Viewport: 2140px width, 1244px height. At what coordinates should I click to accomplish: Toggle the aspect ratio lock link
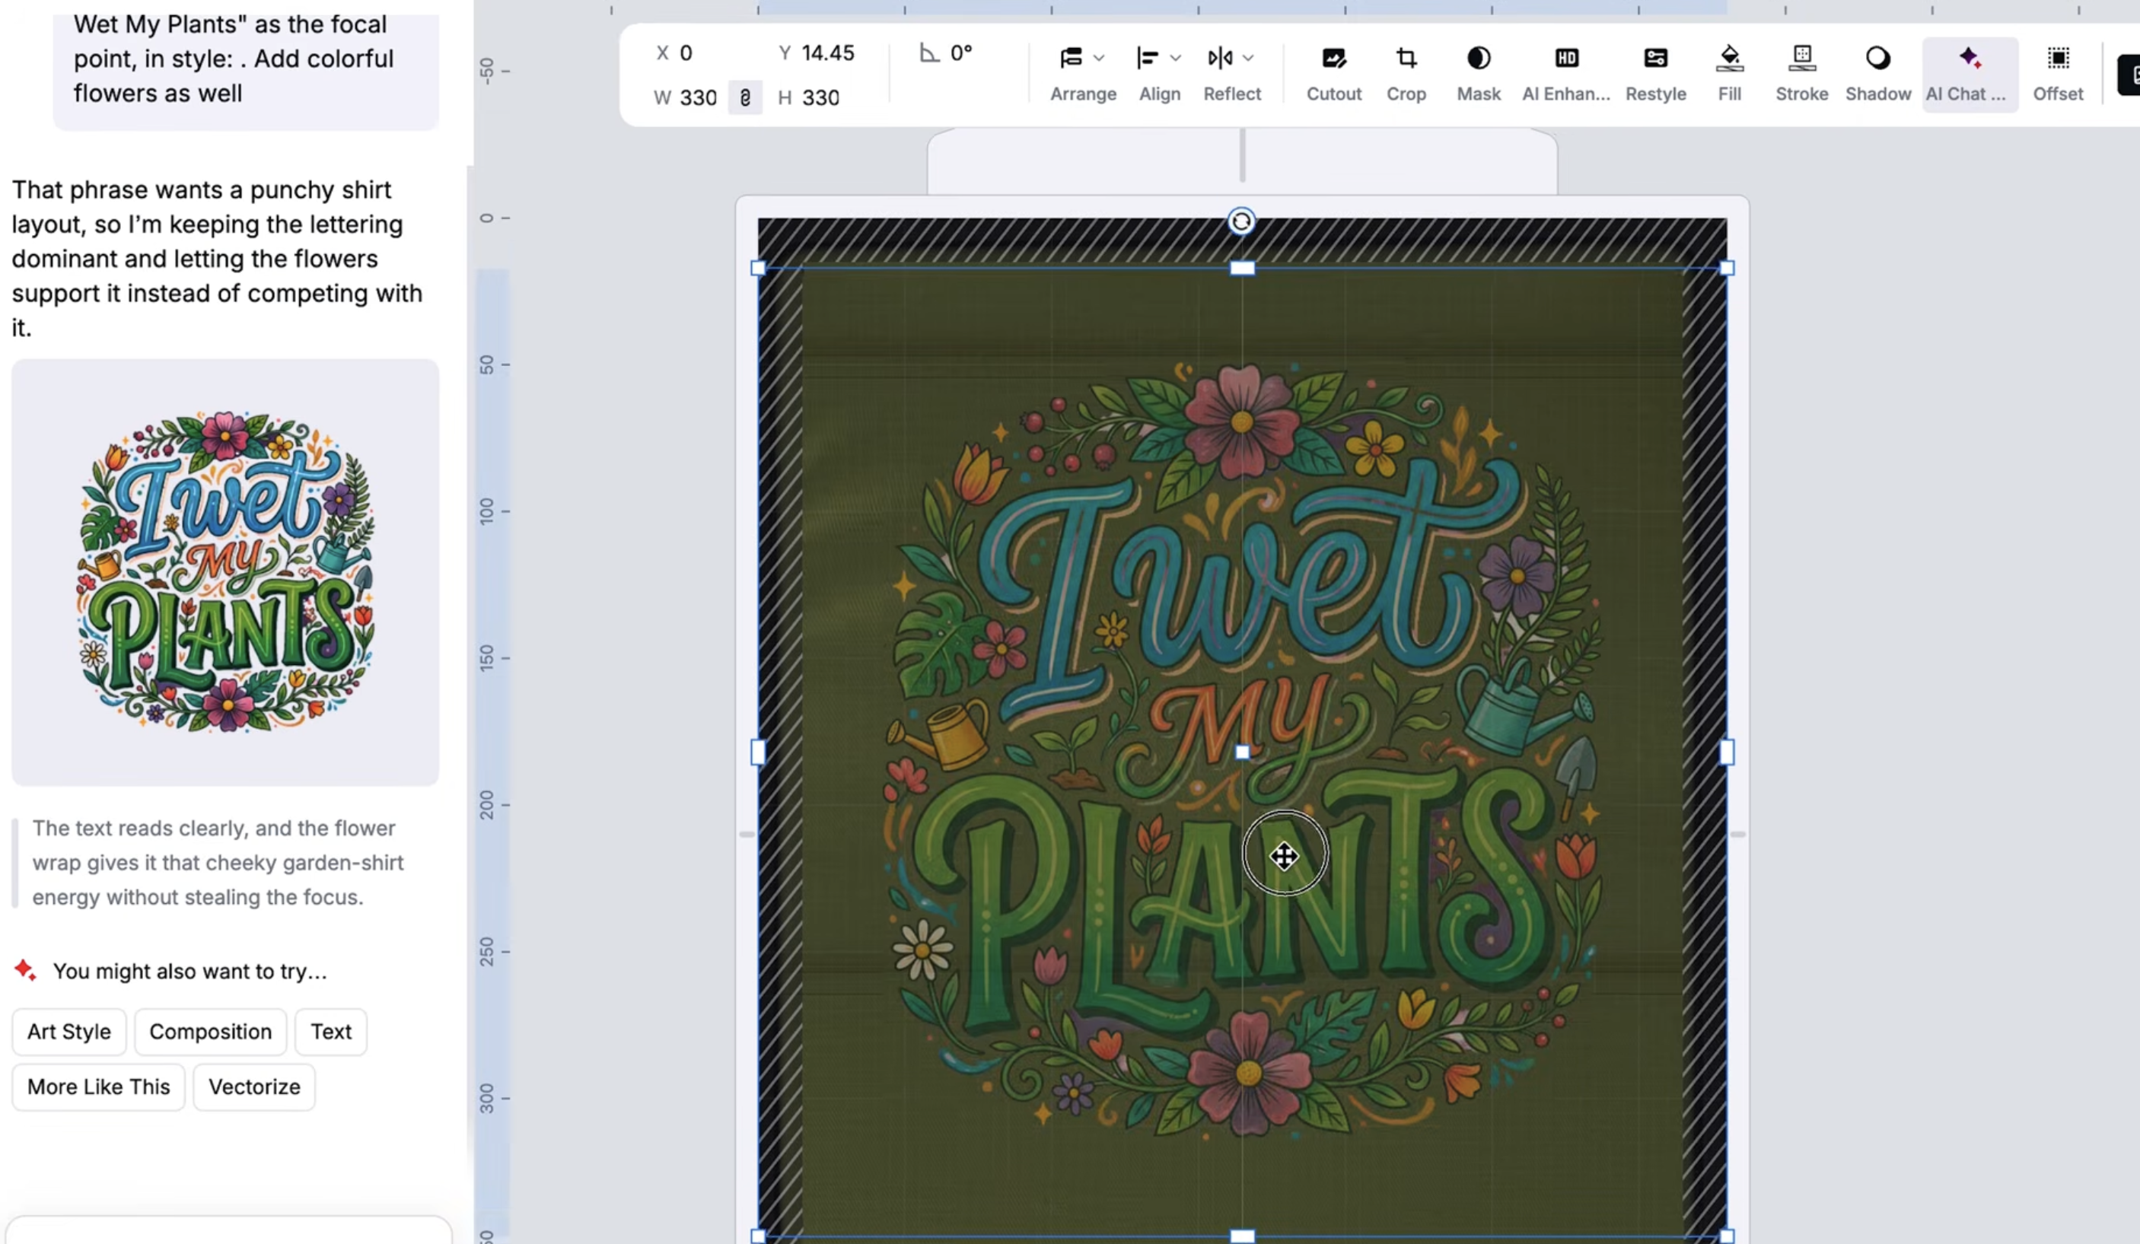pyautogui.click(x=745, y=97)
